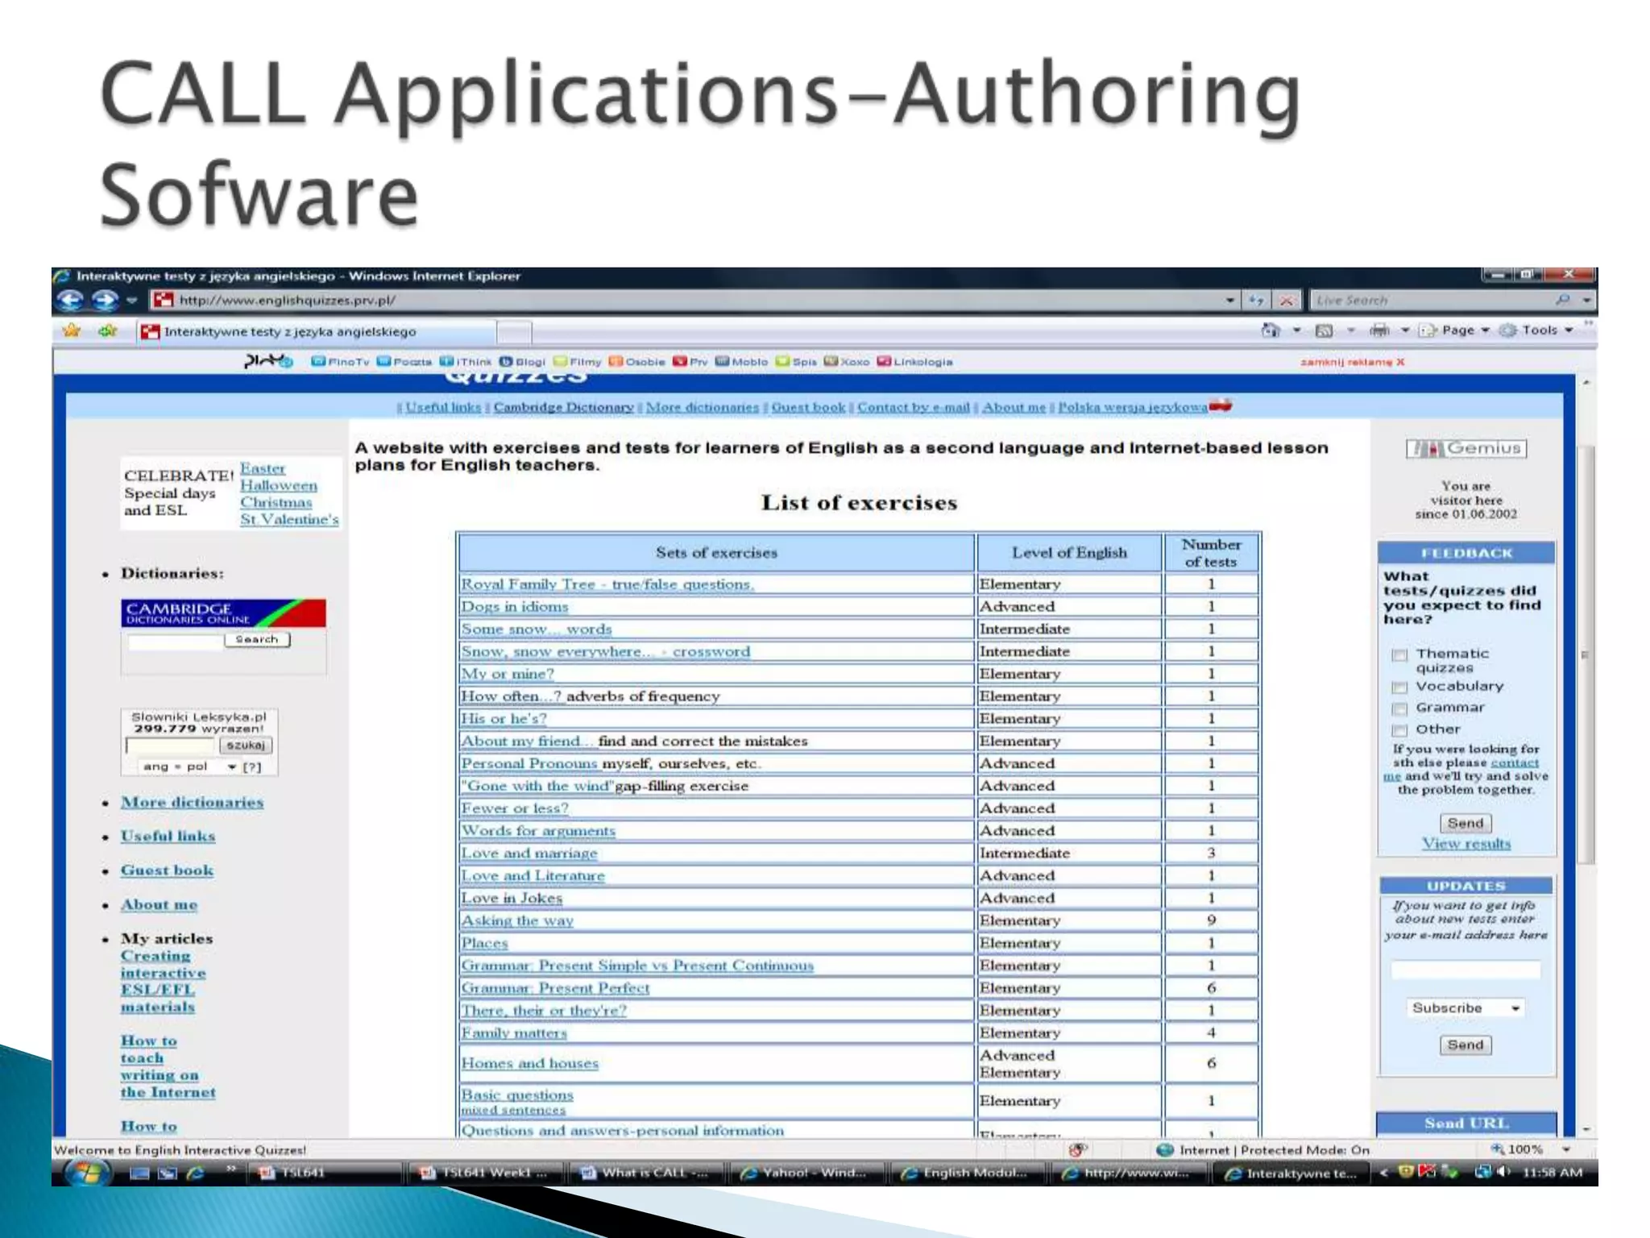Open the search provider options dropdown
Viewport: 1650px width, 1238px height.
(1586, 300)
